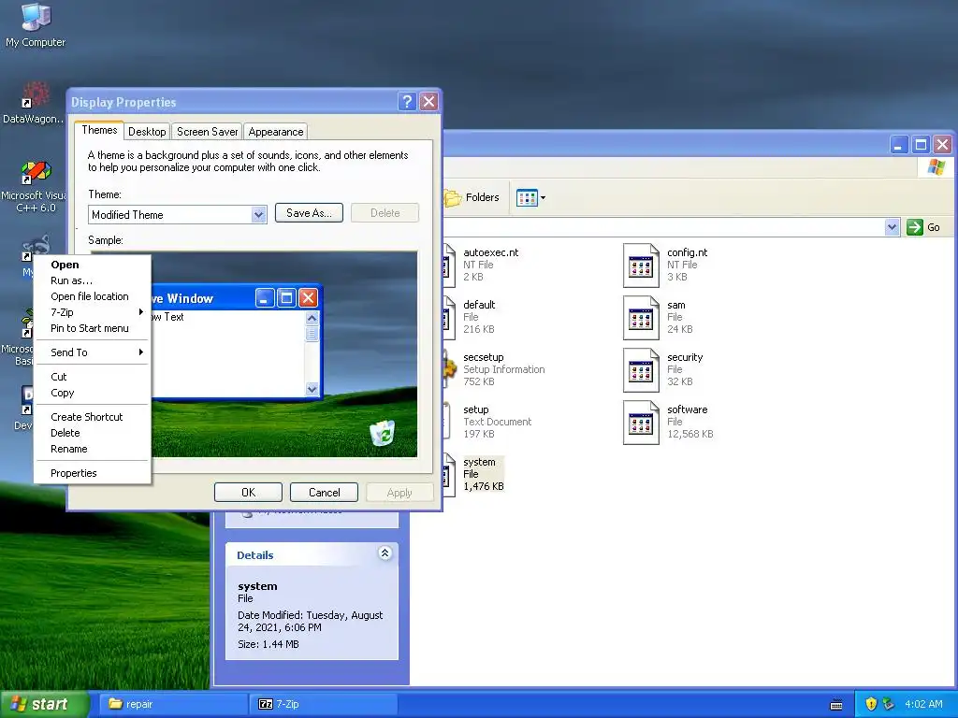Image resolution: width=958 pixels, height=718 pixels.
Task: Maximize the explorer repair window
Action: pos(921,145)
